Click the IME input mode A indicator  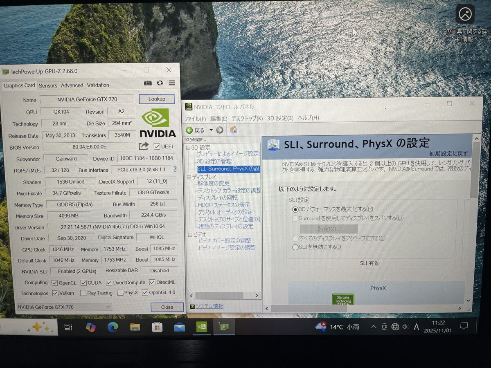coord(417,327)
